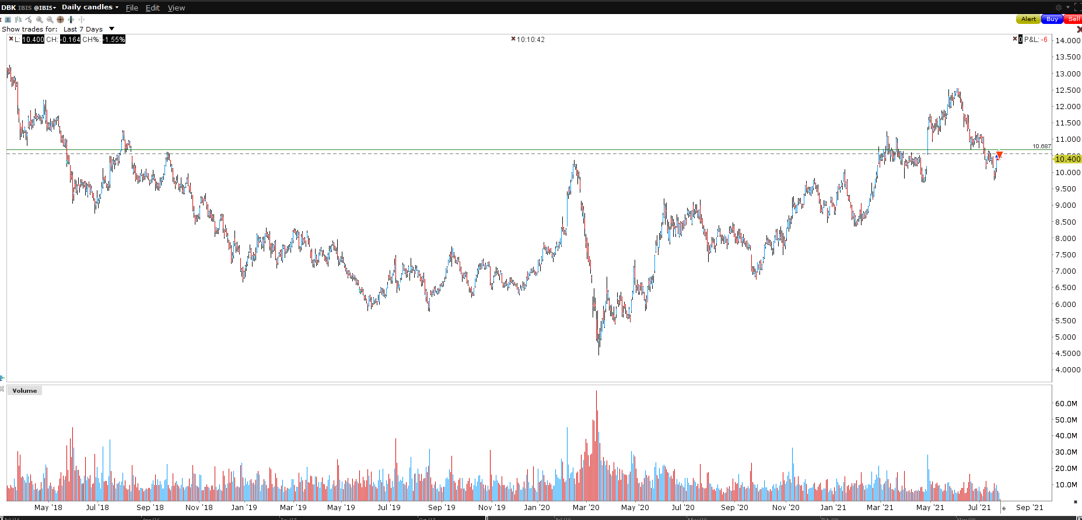Select the text annotation tool icon
Image resolution: width=1082 pixels, height=520 pixels.
click(8, 19)
